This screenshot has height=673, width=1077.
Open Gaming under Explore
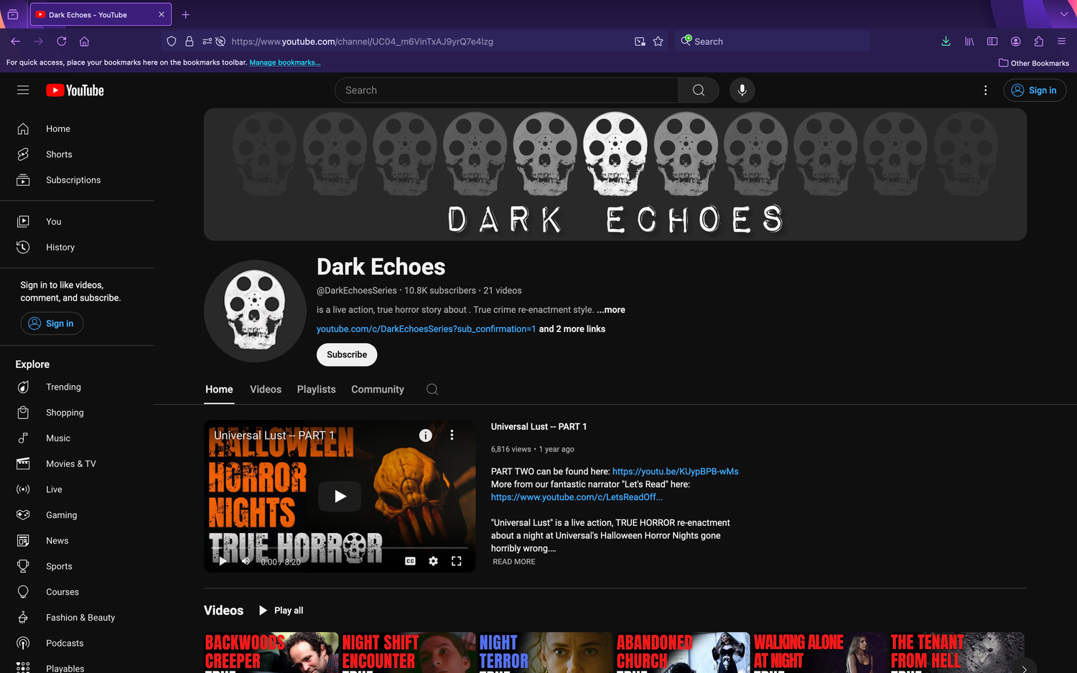pos(77,515)
